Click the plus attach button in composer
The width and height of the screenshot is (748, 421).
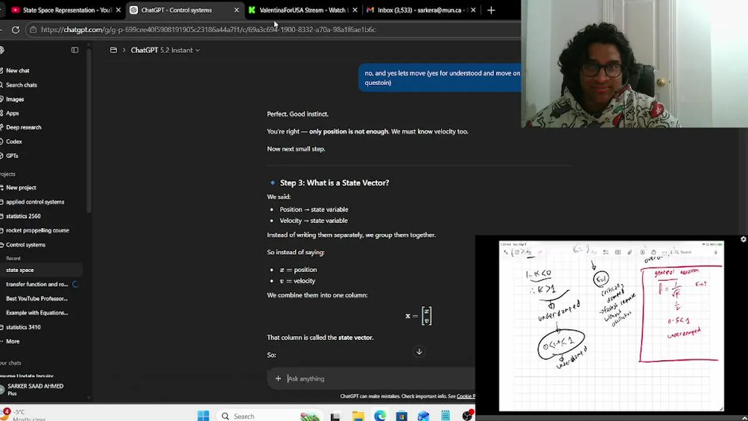278,379
